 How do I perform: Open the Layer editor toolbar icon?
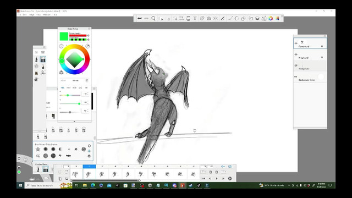tap(257, 18)
